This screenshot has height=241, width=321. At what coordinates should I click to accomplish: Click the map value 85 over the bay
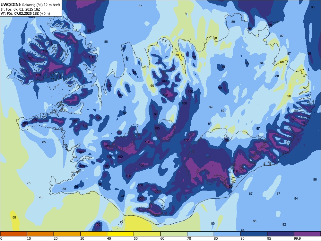click(44, 142)
